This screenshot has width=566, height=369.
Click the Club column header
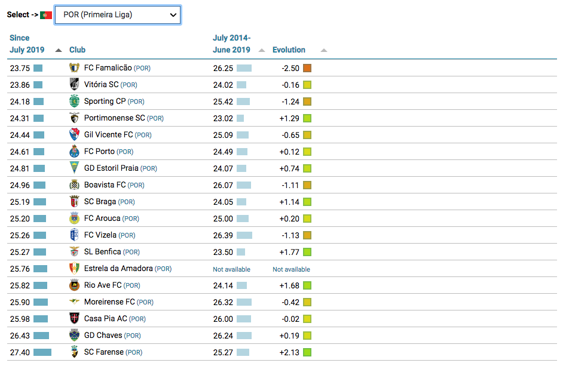[77, 50]
